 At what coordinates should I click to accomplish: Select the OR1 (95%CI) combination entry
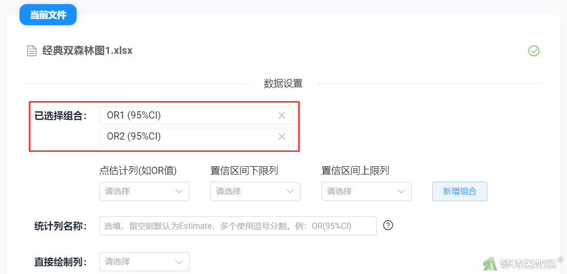pos(196,115)
